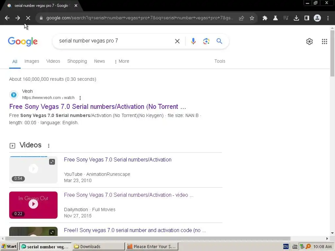Share this page using the share icon
The width and height of the screenshot is (335, 251).
[x=241, y=18]
